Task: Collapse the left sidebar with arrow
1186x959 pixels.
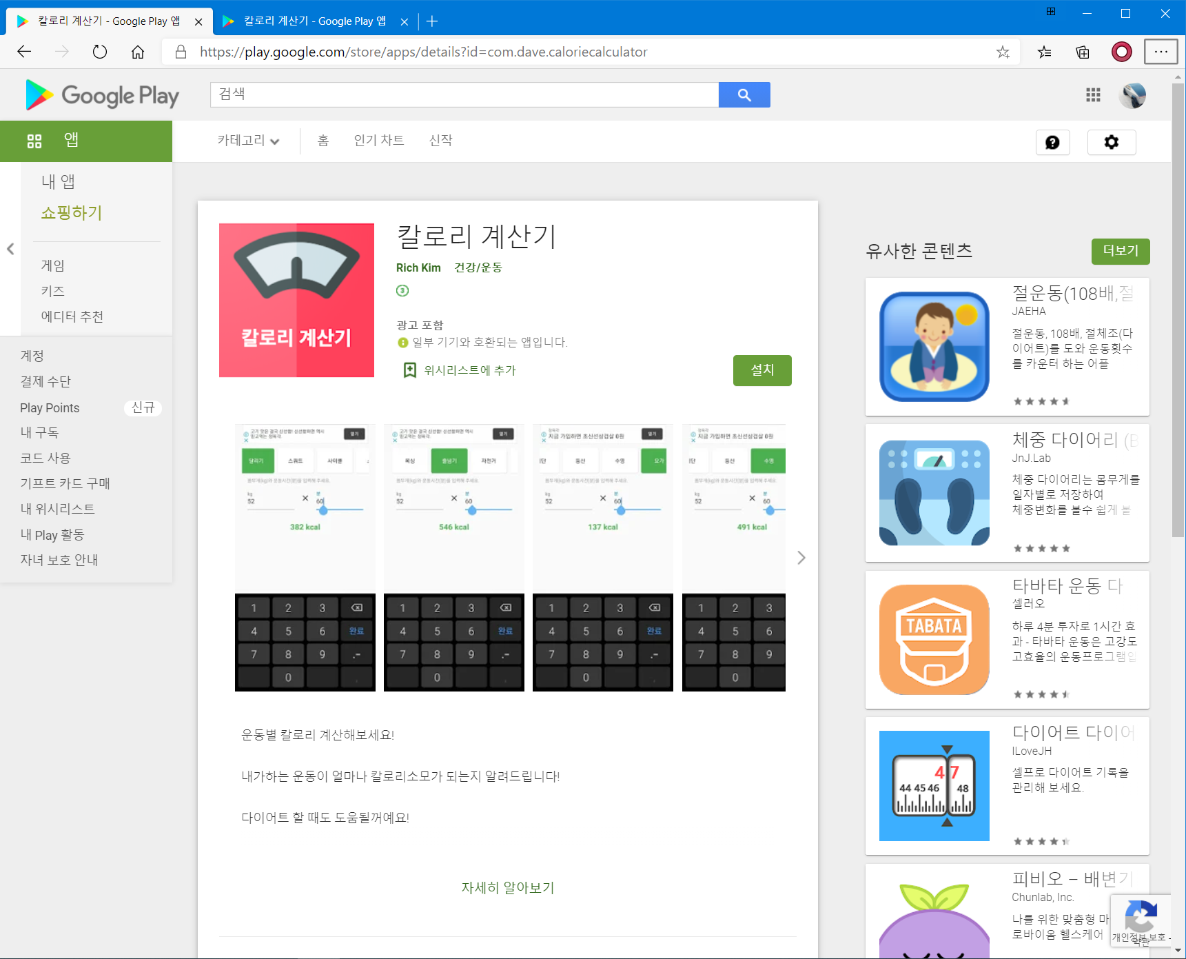Action: [x=10, y=249]
